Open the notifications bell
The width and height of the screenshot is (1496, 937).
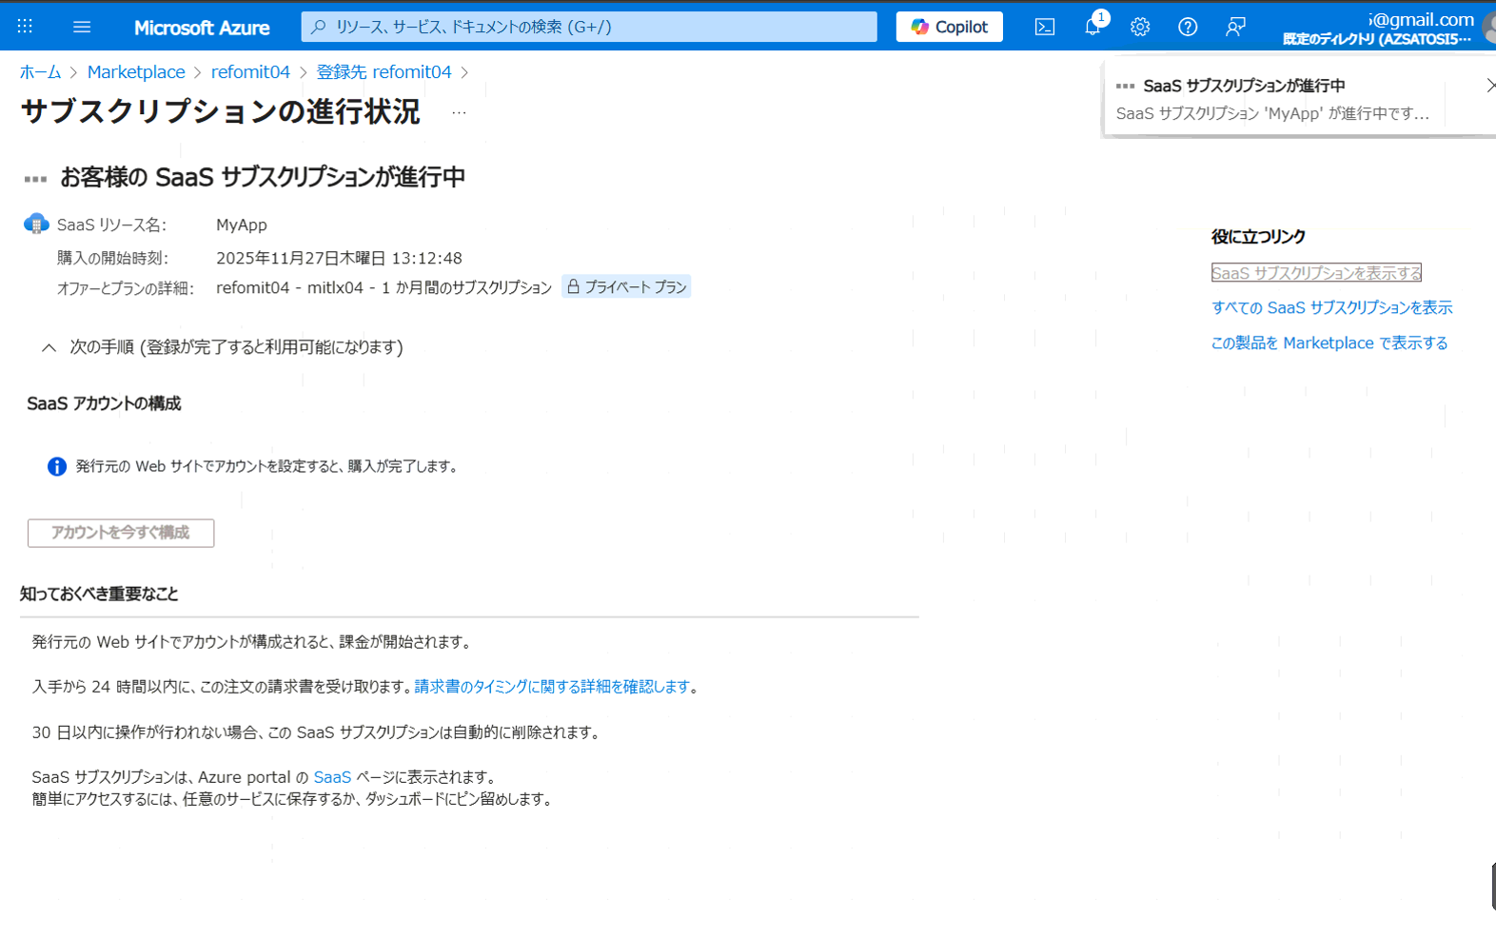coord(1092,27)
